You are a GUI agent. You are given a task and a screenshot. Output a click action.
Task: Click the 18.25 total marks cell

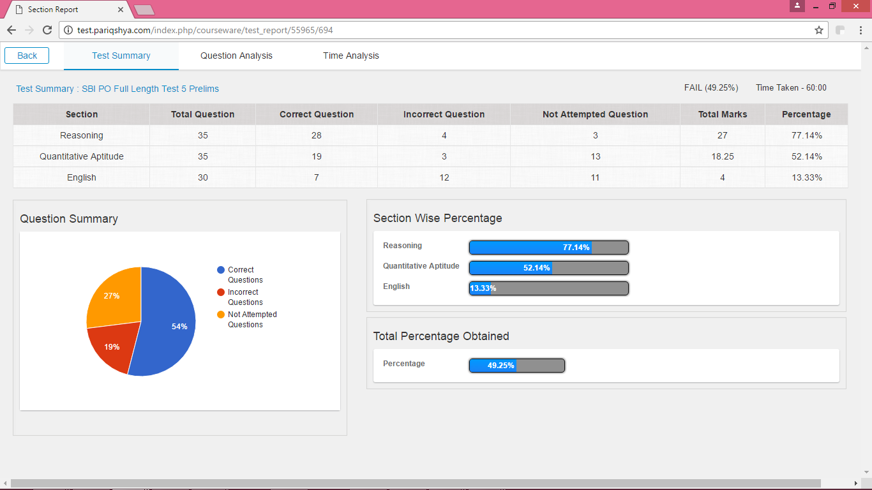[x=723, y=156]
